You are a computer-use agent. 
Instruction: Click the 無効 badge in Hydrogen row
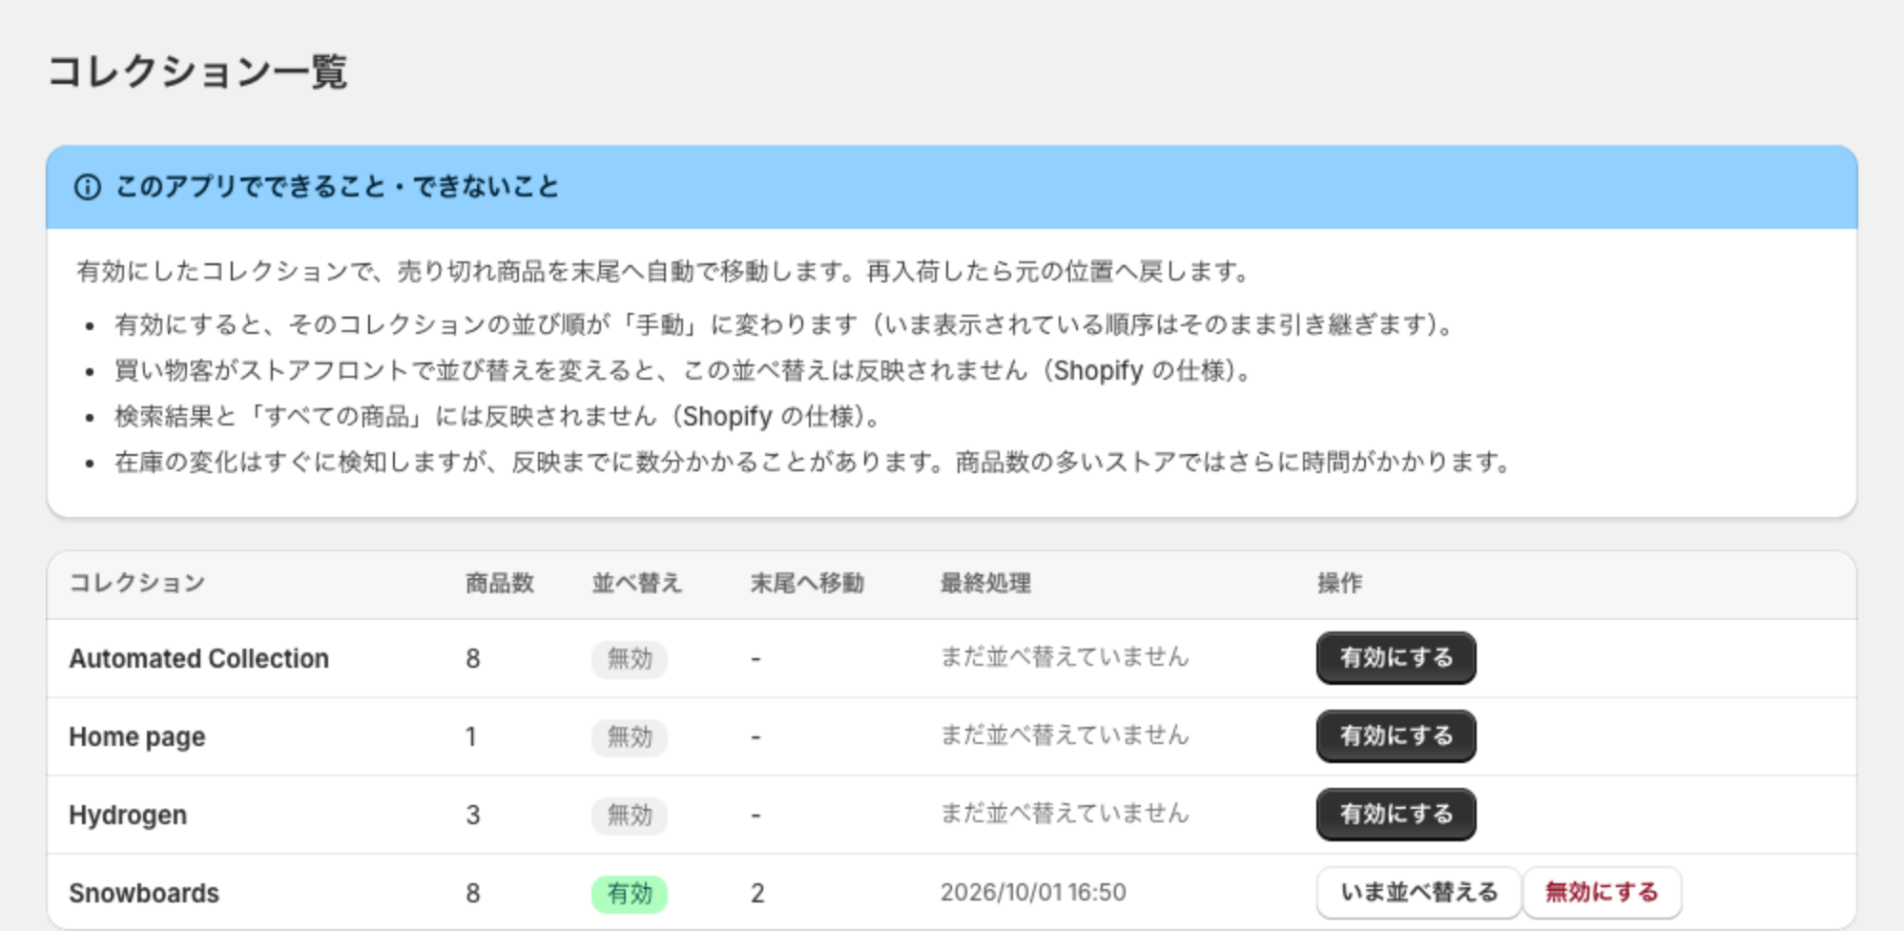point(630,816)
